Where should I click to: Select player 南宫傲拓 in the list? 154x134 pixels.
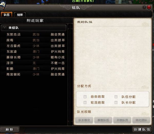[x=34, y=74]
